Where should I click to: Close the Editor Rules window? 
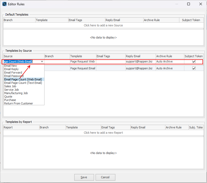(x=200, y=4)
